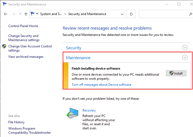193x137 pixels.
Task: Click the search magnifier icon
Action: click(191, 14)
